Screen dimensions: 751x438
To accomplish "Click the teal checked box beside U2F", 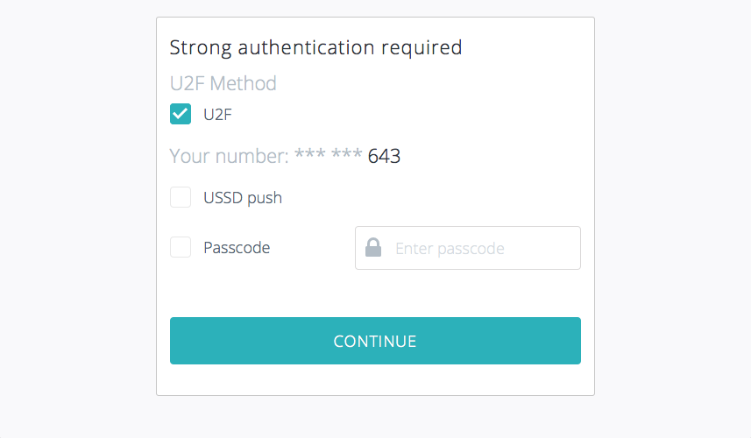I will point(181,114).
